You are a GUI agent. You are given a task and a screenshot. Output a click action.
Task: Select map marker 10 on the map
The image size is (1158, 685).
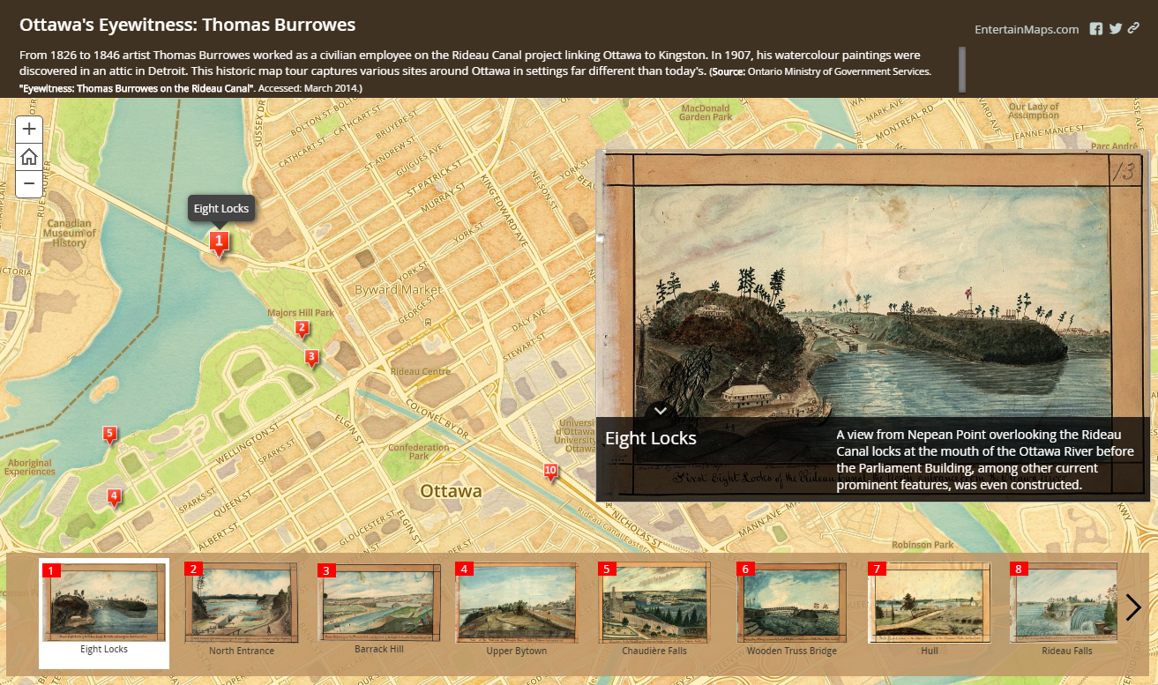tap(551, 471)
